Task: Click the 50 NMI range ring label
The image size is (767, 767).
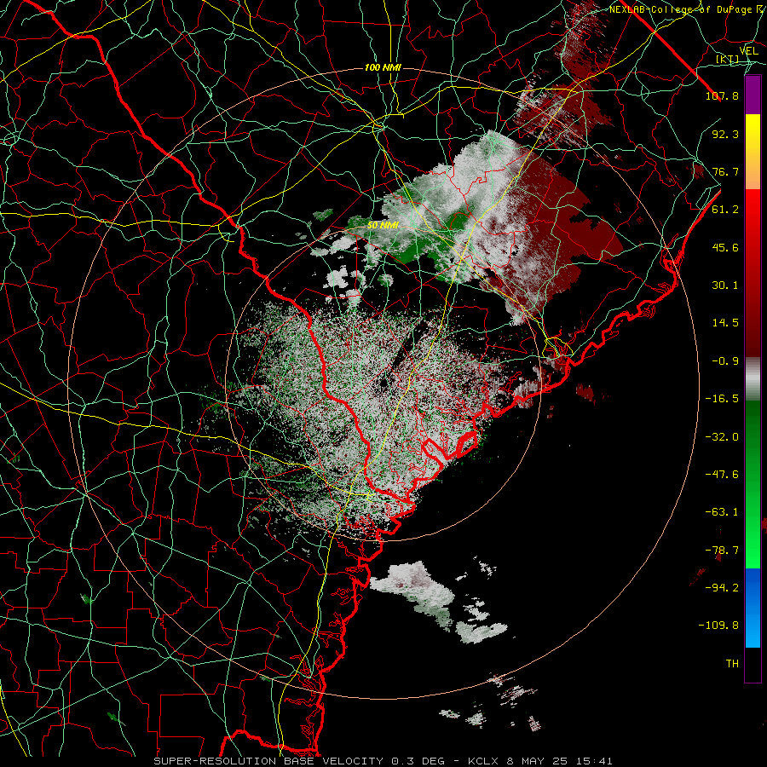Action: pyautogui.click(x=383, y=226)
